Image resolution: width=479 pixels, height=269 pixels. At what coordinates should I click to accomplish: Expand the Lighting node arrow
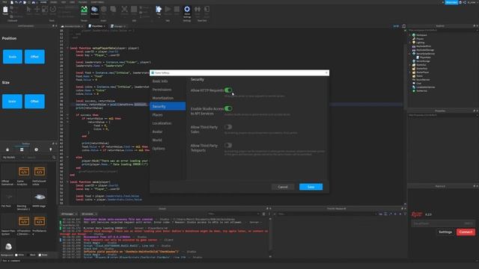click(x=410, y=43)
